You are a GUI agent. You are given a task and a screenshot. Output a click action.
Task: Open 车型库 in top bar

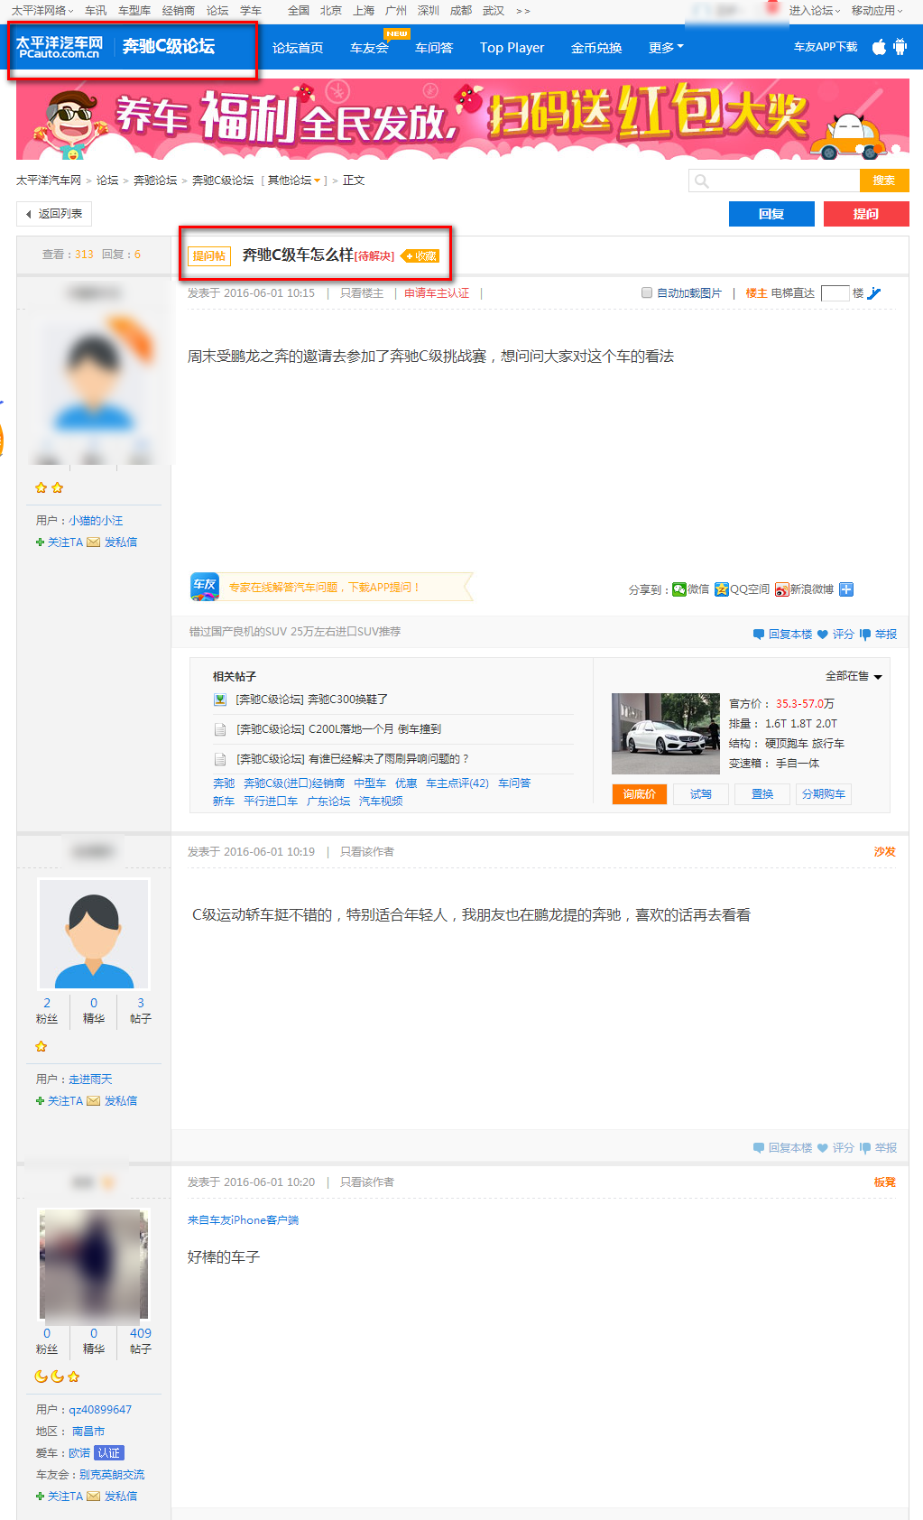point(134,11)
